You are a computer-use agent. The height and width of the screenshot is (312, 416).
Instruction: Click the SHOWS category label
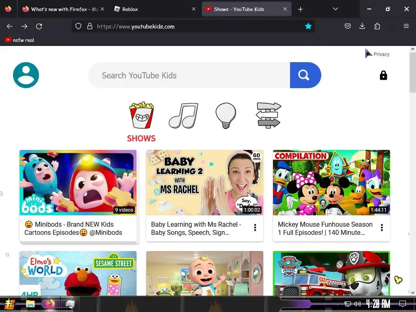(141, 138)
